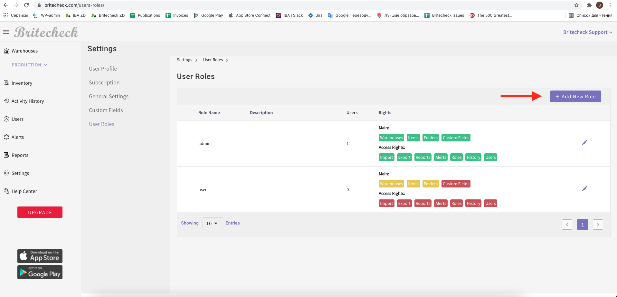Open the entries-per-page dropdown showing 10
The height and width of the screenshot is (297, 617).
(213, 223)
